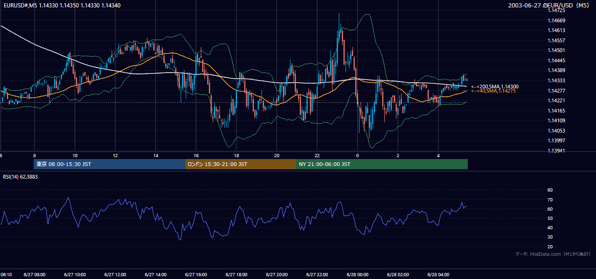Click the 6/27 18:00 time axis label

point(236,275)
